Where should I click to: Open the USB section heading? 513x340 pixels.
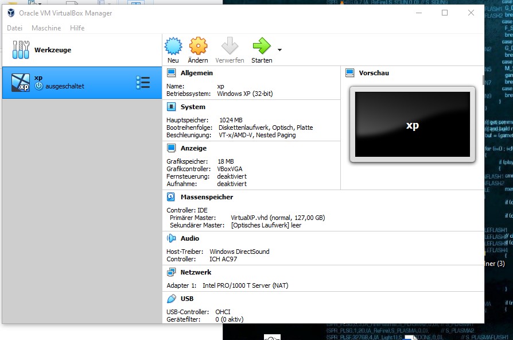tap(187, 299)
